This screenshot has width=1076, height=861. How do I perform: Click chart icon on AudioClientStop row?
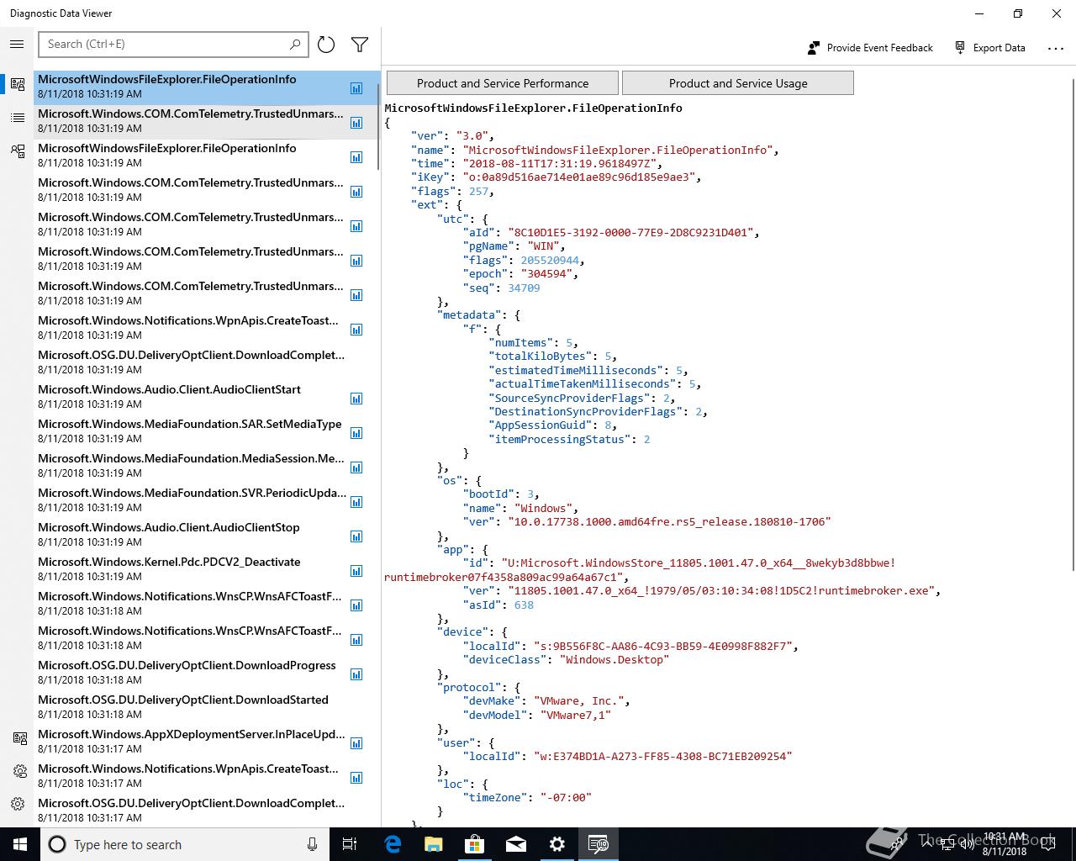coord(356,536)
